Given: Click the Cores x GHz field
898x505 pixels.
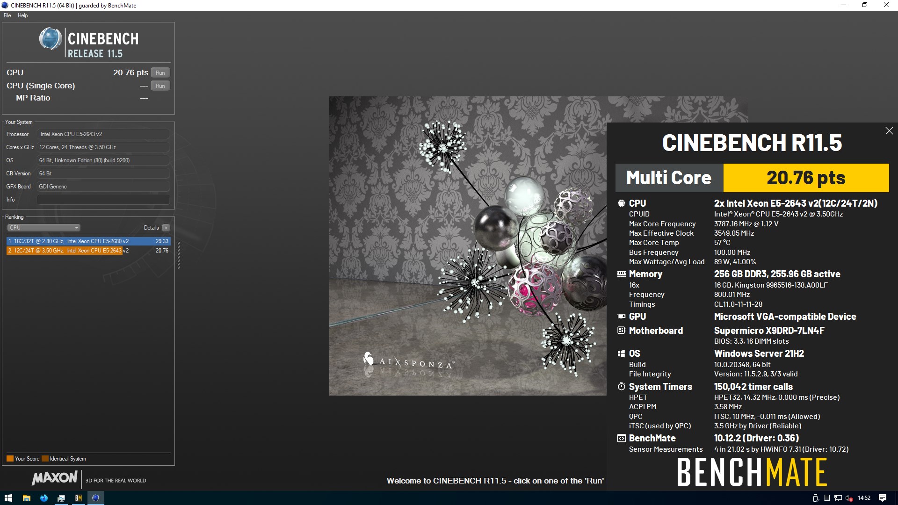Looking at the screenshot, I should point(103,147).
